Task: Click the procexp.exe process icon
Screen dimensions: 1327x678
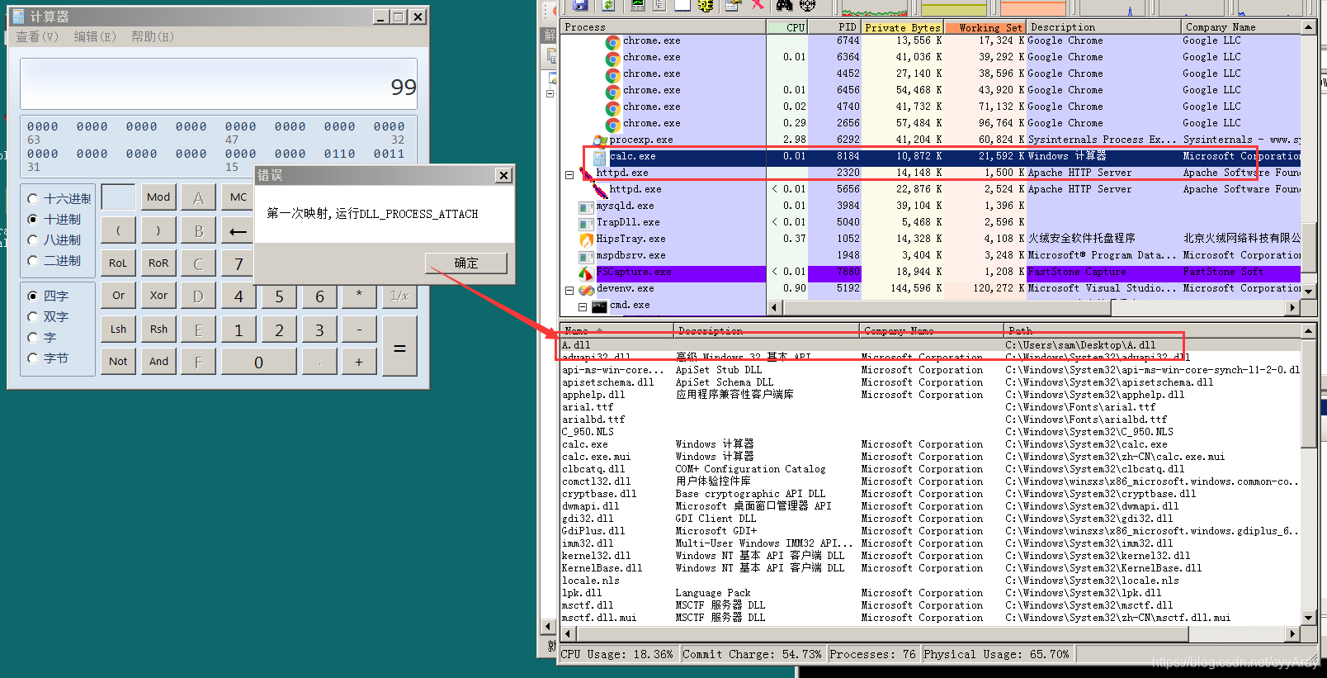Action: [600, 140]
